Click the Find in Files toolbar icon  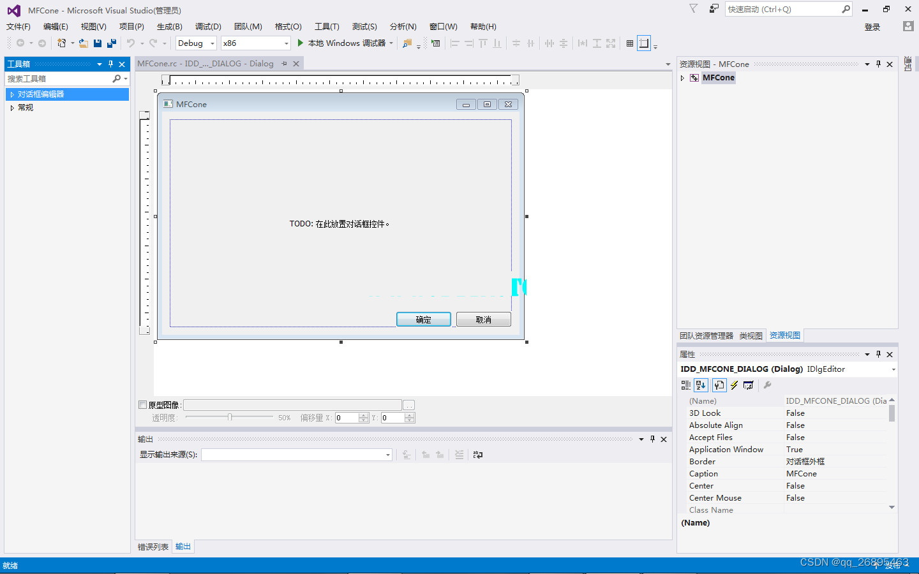[407, 43]
